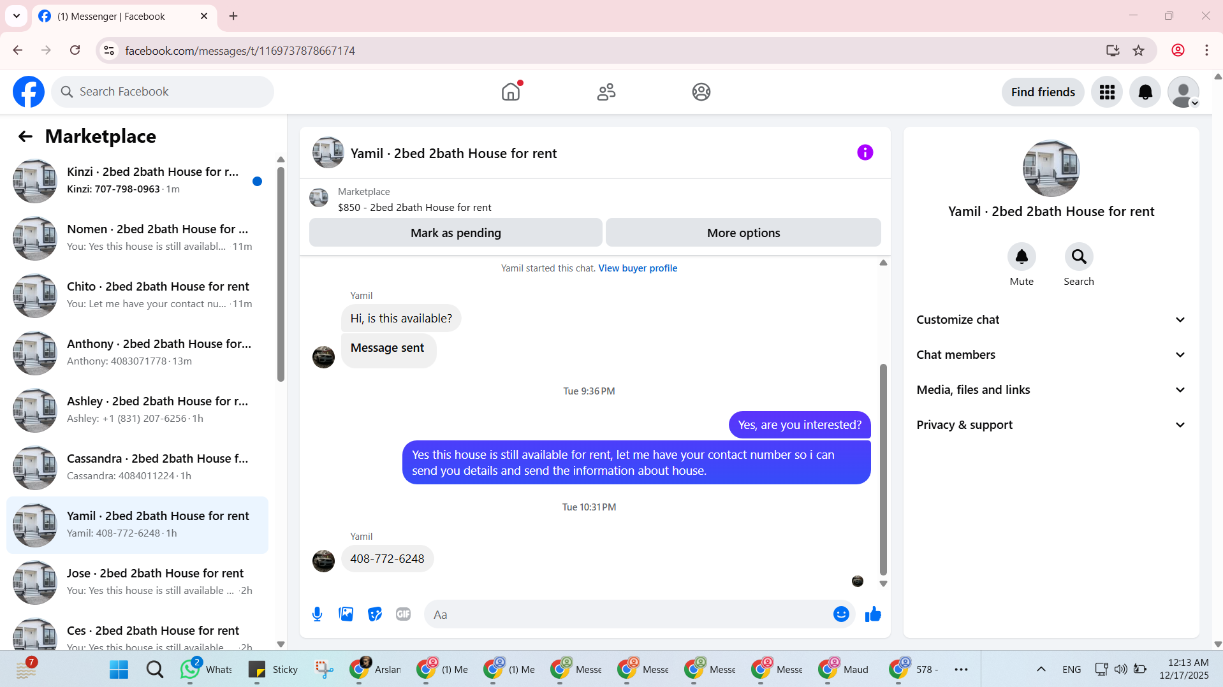
Task: Open the Home feed icon
Action: pos(511,92)
